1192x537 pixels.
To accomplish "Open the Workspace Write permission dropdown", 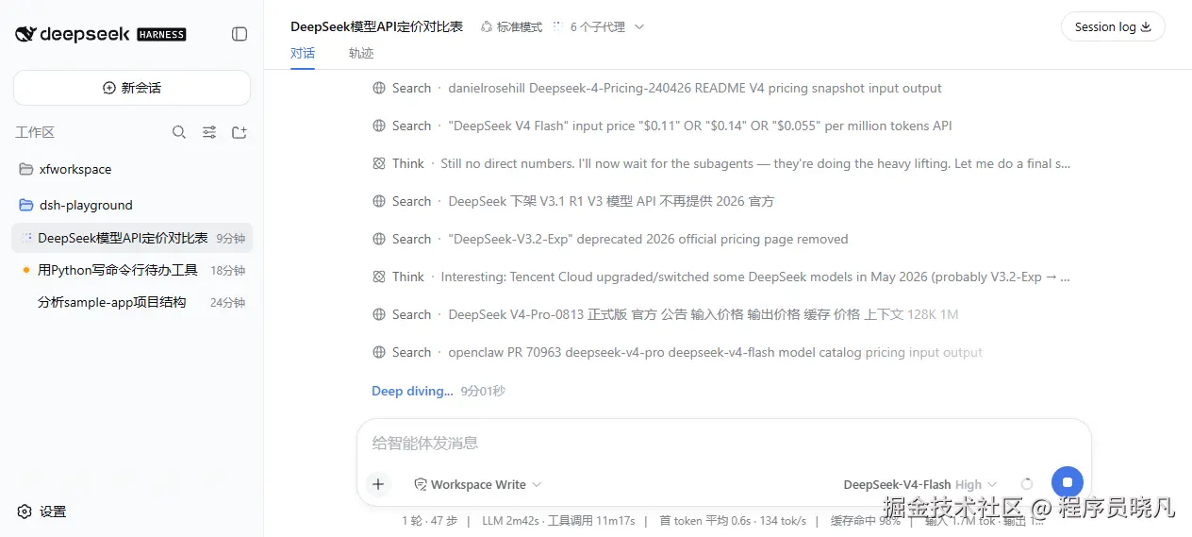I will pyautogui.click(x=478, y=484).
